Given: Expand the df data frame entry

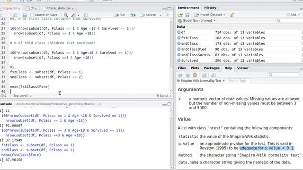Looking at the screenshot, I should point(179,32).
